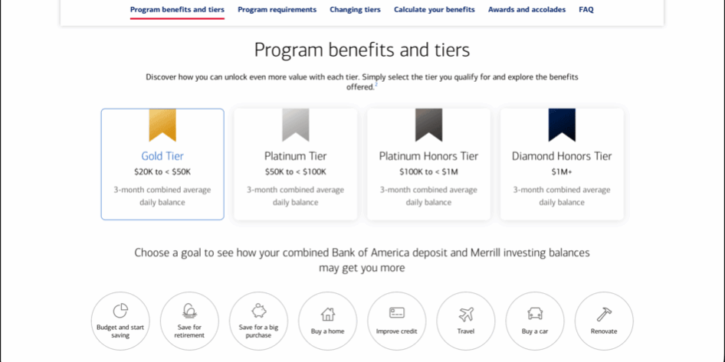Jump to the Awards and accolades section
This screenshot has height=362, width=725.
point(527,10)
